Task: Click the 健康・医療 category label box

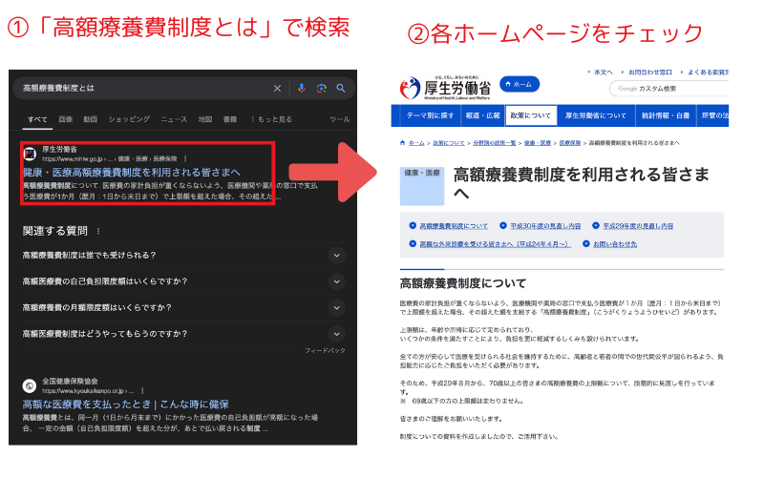Action: (x=422, y=185)
